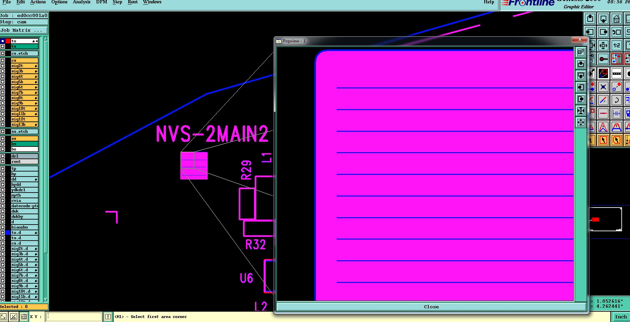Screen dimensions: 630x322
Task: Click the Inch units button
Action: click(621, 317)
